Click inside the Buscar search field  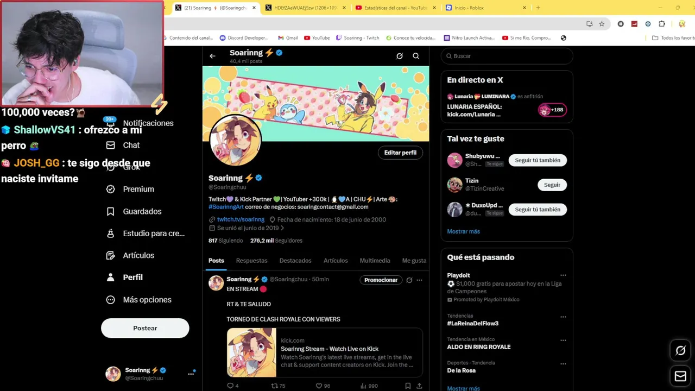point(507,56)
